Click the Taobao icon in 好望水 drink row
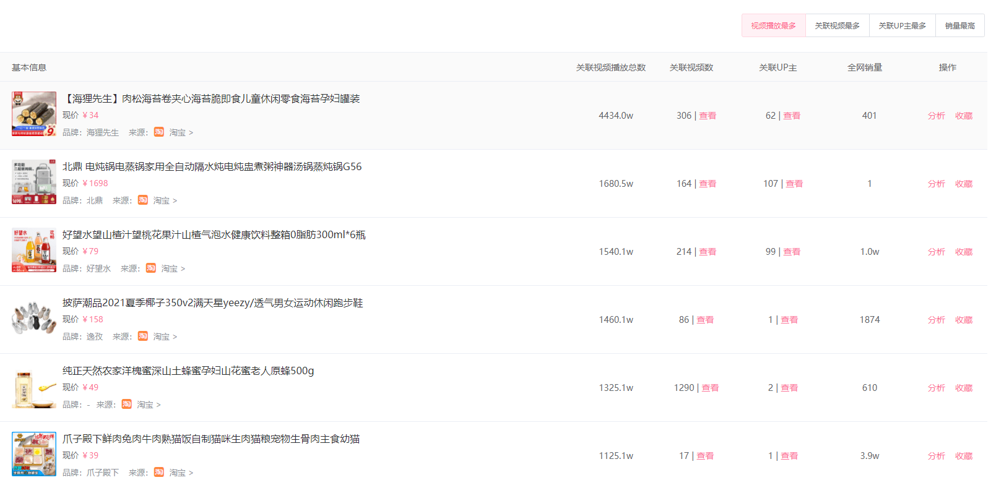This screenshot has height=480, width=996. [151, 268]
